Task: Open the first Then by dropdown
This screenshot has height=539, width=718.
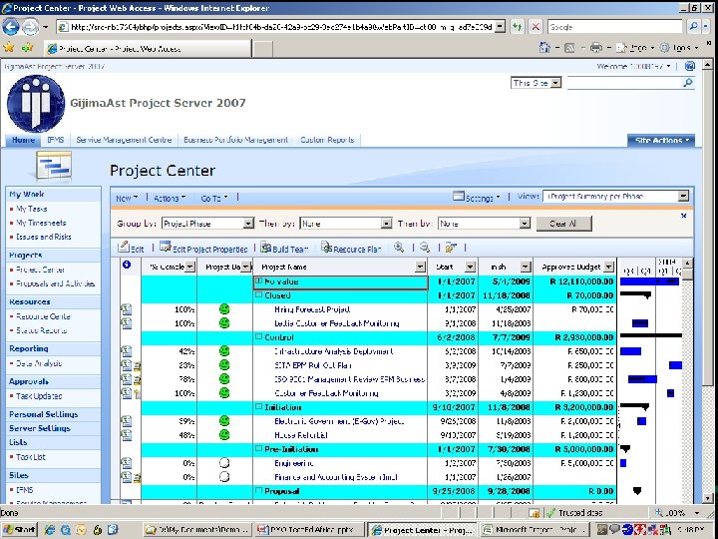Action: [x=387, y=224]
